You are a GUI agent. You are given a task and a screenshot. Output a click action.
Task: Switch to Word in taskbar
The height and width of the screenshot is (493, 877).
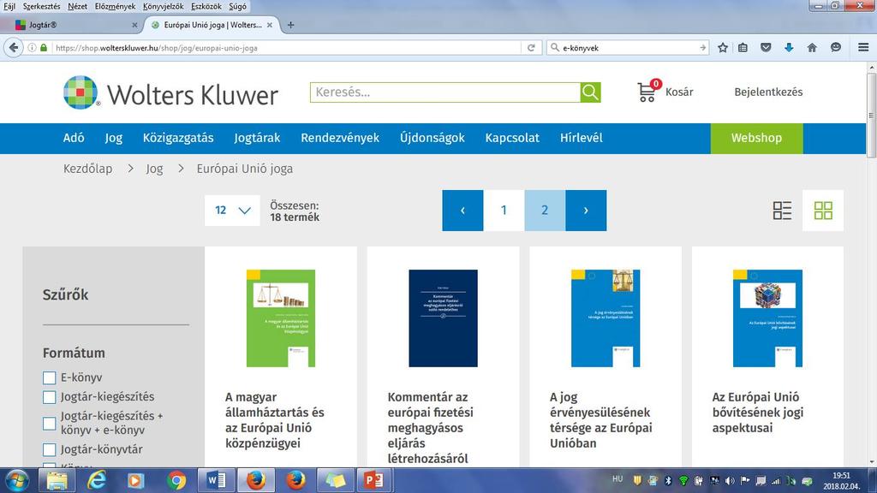tap(216, 481)
